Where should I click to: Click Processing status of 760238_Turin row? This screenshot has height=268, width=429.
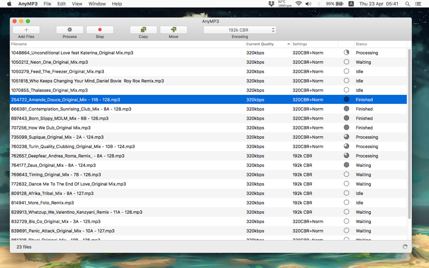tap(367, 146)
